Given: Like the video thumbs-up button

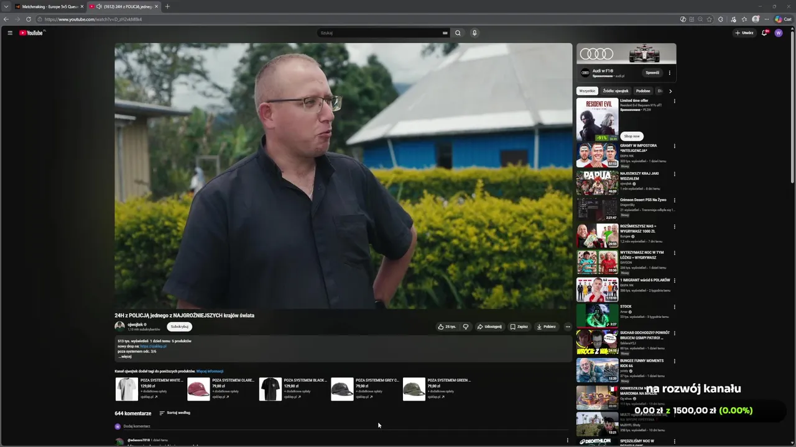Looking at the screenshot, I should [x=447, y=327].
